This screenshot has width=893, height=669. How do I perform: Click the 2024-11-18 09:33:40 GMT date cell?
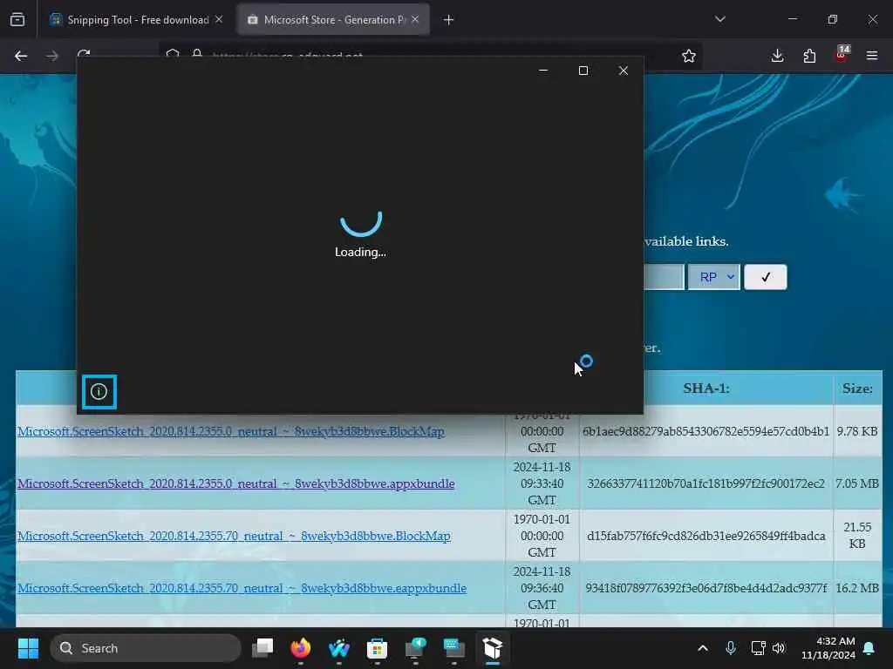(x=542, y=483)
